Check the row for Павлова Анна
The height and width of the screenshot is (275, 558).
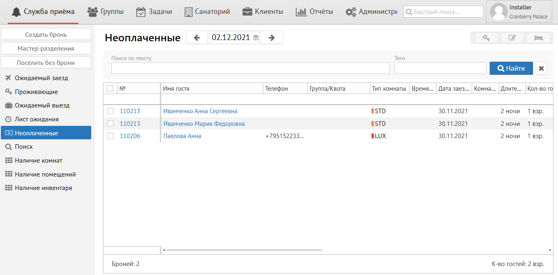point(110,136)
